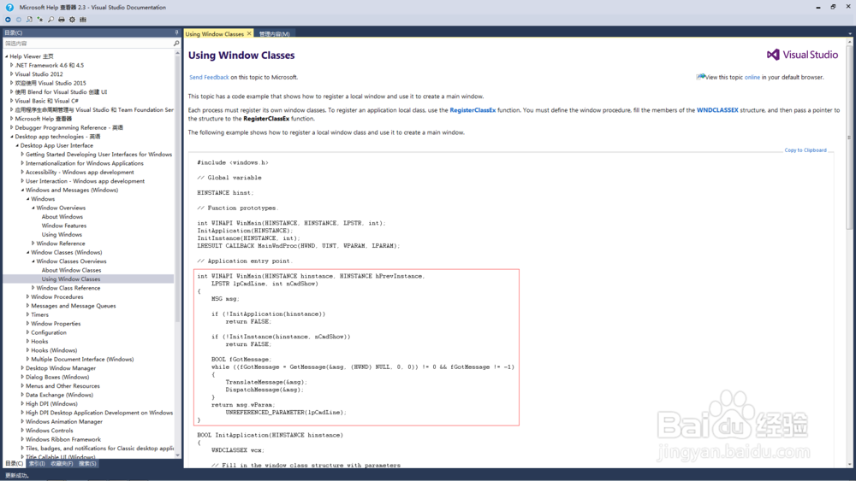Screen dimensions: 856x481
Task: Click the Forward navigation arrow icon
Action: pos(19,20)
